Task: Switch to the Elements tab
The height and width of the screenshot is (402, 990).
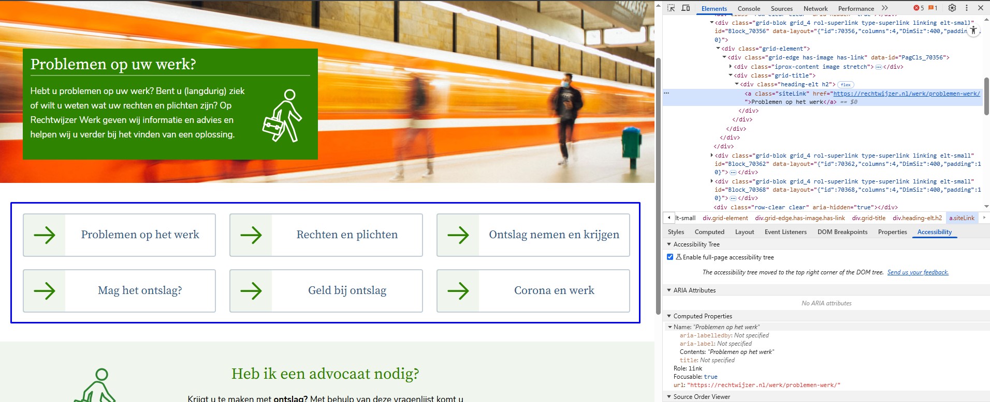Action: coord(714,8)
